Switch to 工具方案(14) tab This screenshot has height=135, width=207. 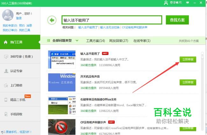pyautogui.click(x=96, y=41)
